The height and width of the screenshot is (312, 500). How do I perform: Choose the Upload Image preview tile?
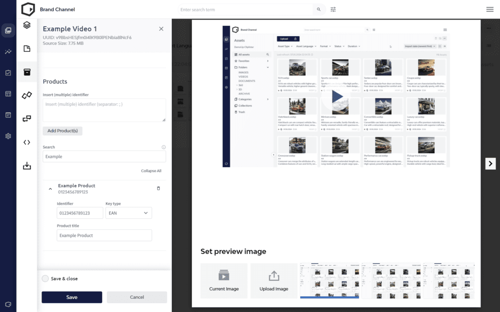(274, 281)
